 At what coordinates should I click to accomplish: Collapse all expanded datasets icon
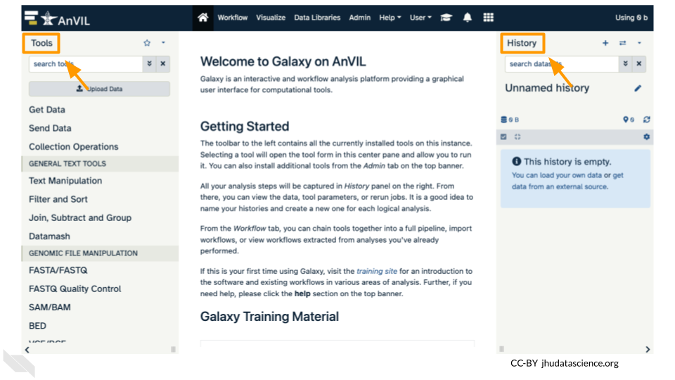pos(517,137)
